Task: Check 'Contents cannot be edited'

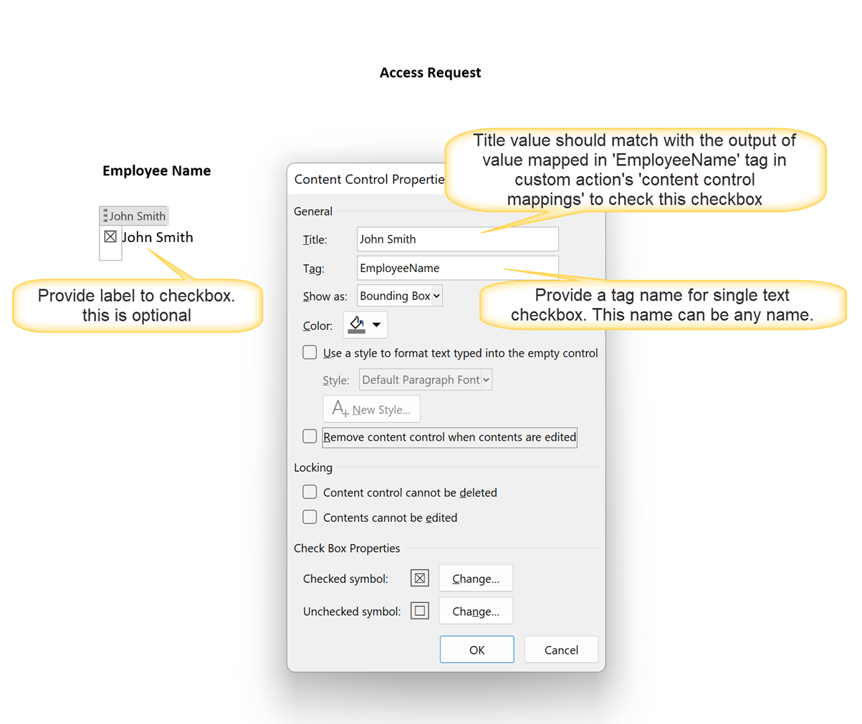Action: 310,517
